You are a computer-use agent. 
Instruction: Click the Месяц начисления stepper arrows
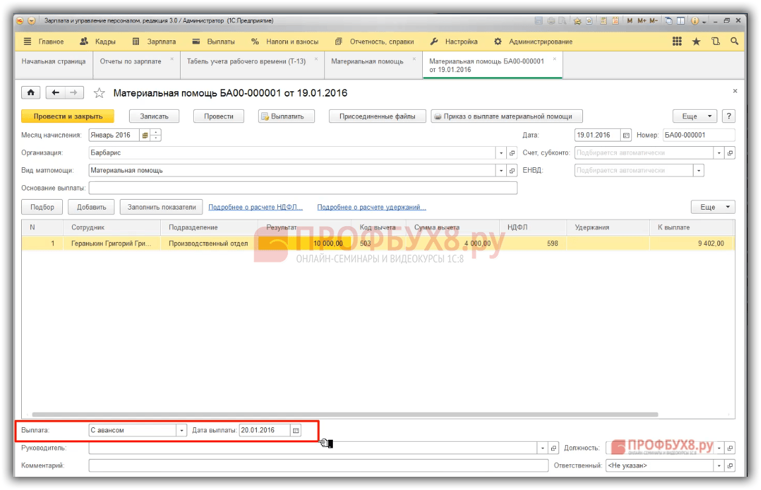click(156, 136)
